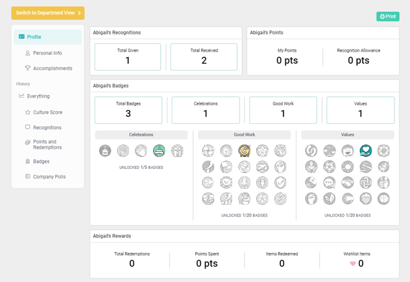Click the unlocked teal Values badge

pyautogui.click(x=366, y=151)
